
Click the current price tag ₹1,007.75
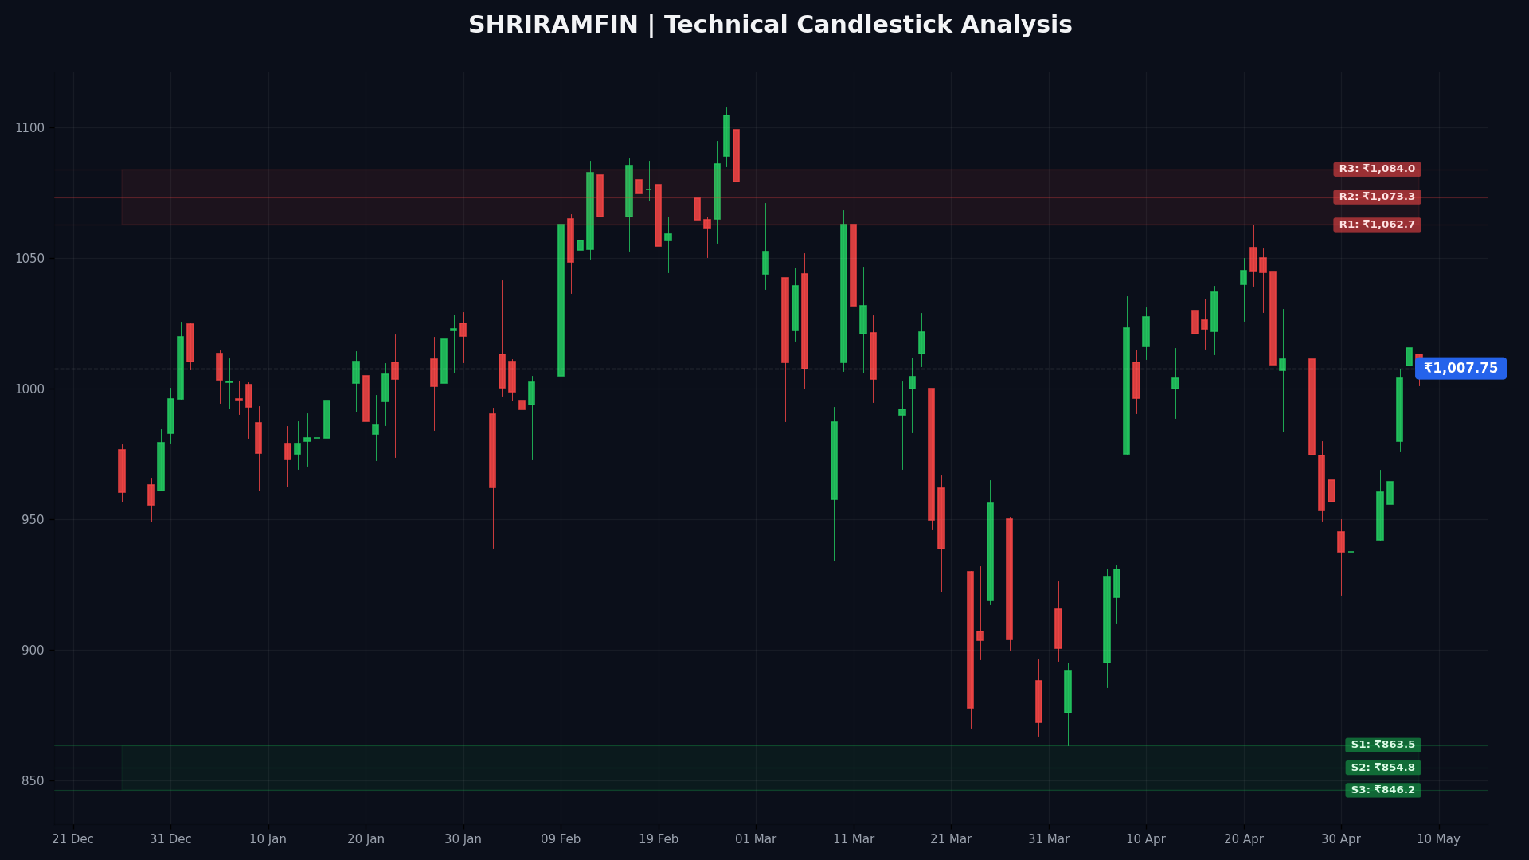(x=1461, y=369)
